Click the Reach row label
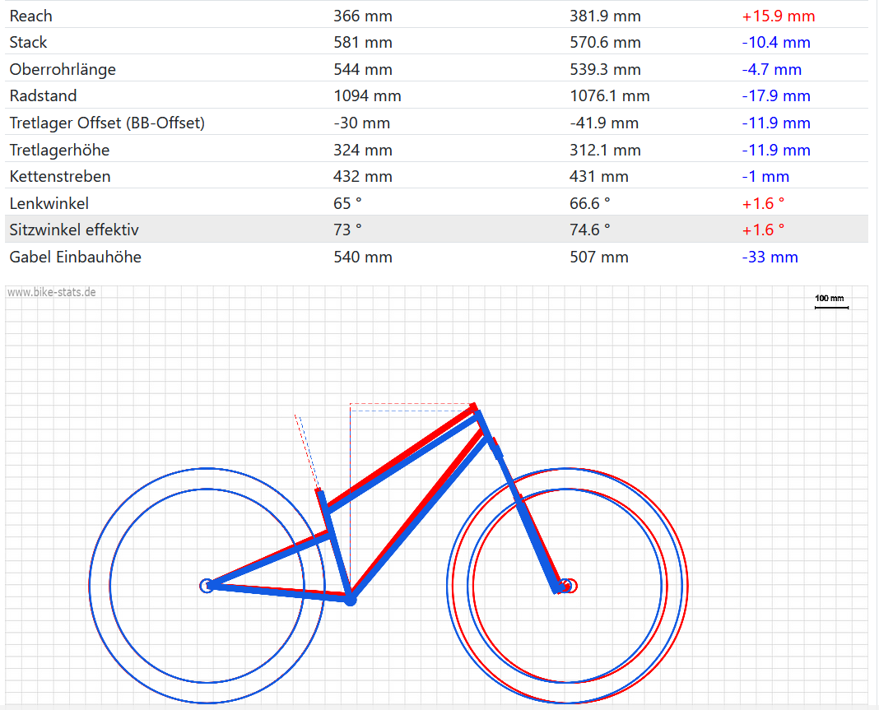The image size is (879, 710). (30, 16)
